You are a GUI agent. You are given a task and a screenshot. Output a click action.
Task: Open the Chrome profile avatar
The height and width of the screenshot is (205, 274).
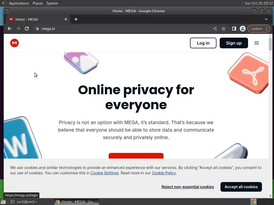click(x=242, y=29)
